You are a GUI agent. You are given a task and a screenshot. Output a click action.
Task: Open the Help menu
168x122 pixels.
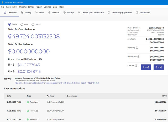61,7
